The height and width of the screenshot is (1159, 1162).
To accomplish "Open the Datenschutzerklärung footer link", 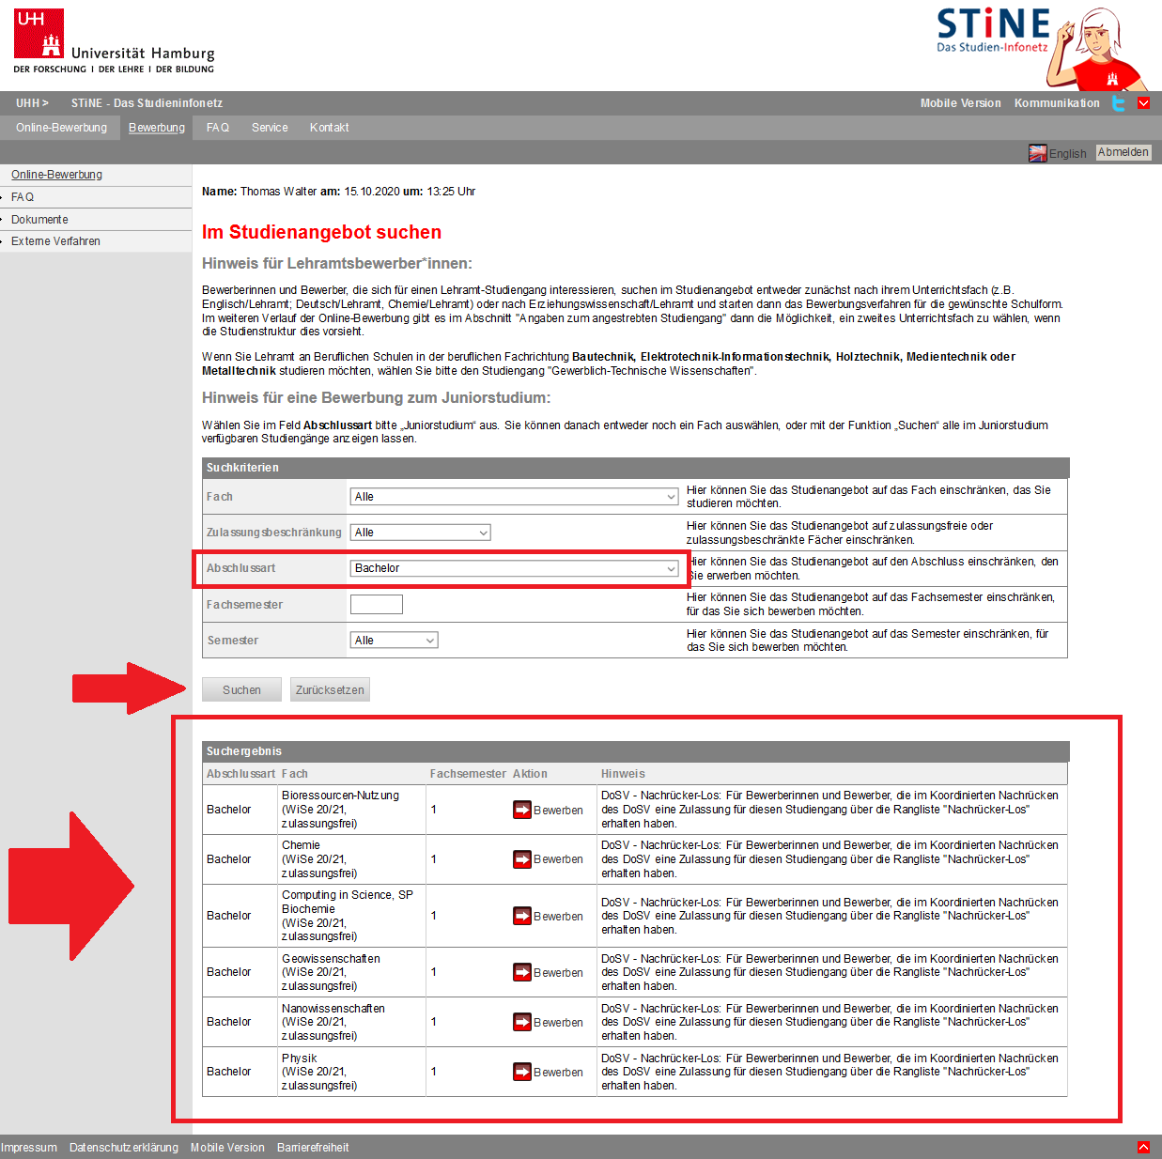I will click(x=123, y=1148).
